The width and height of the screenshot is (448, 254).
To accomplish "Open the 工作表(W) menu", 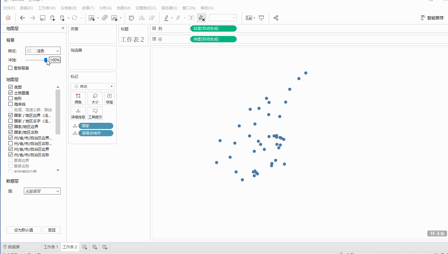I will (47, 8).
